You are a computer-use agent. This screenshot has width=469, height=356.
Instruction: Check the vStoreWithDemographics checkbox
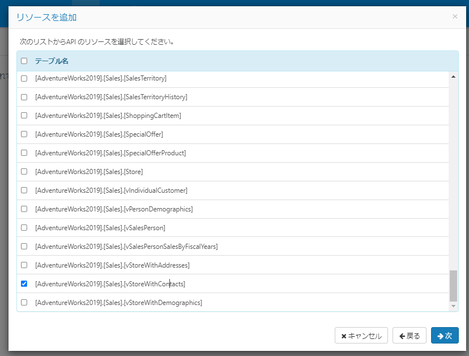[24, 302]
